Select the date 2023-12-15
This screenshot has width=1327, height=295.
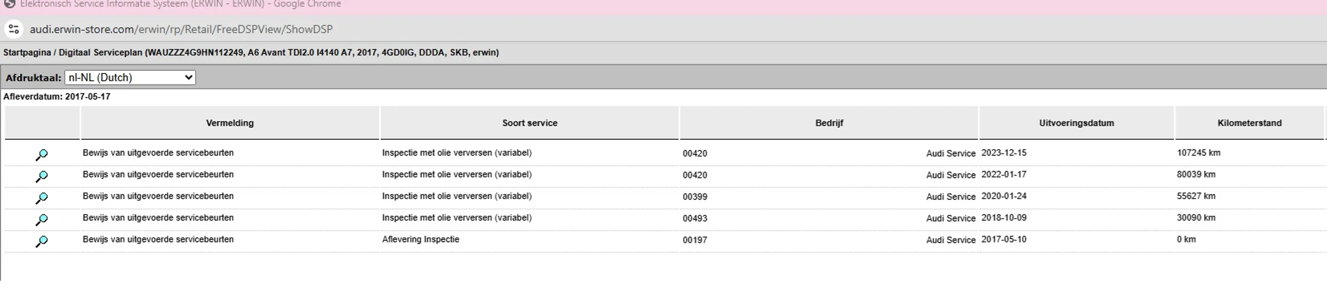[x=1004, y=153]
